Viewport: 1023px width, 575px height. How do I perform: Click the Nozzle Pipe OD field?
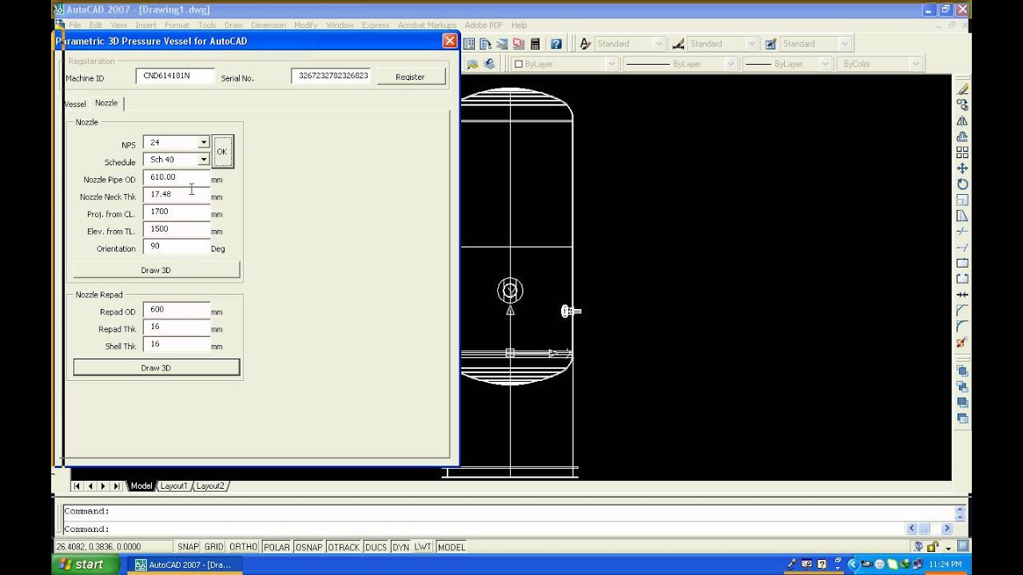[x=176, y=178]
